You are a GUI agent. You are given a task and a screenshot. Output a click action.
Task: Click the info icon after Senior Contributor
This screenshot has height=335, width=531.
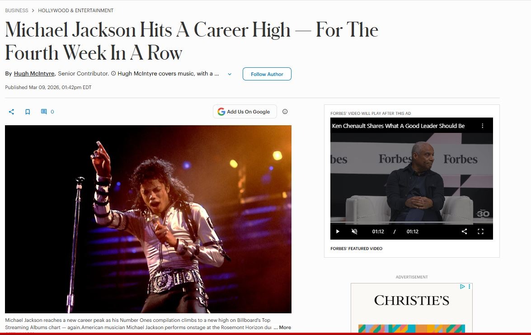pyautogui.click(x=113, y=74)
